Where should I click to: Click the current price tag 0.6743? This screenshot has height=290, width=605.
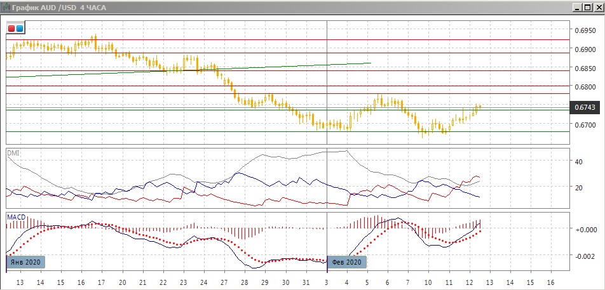(x=585, y=107)
